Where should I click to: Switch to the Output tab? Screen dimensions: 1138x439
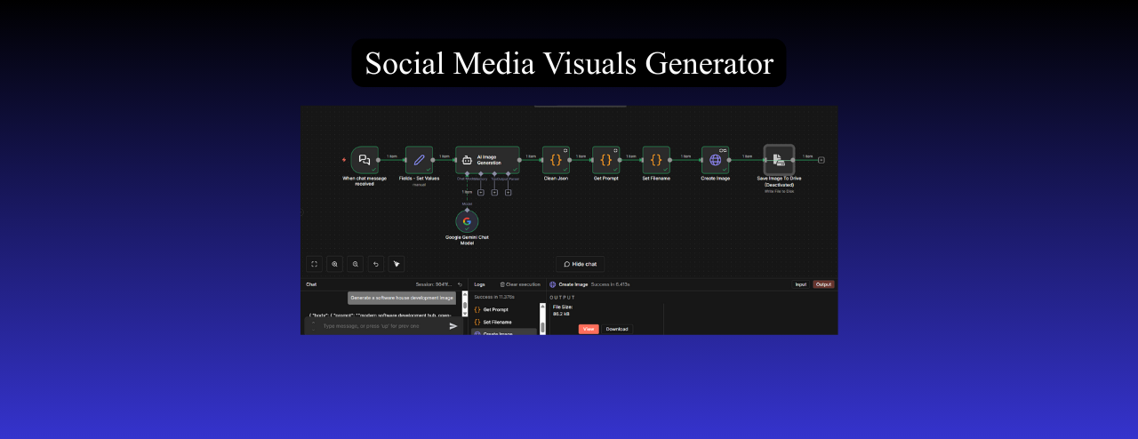(x=823, y=284)
